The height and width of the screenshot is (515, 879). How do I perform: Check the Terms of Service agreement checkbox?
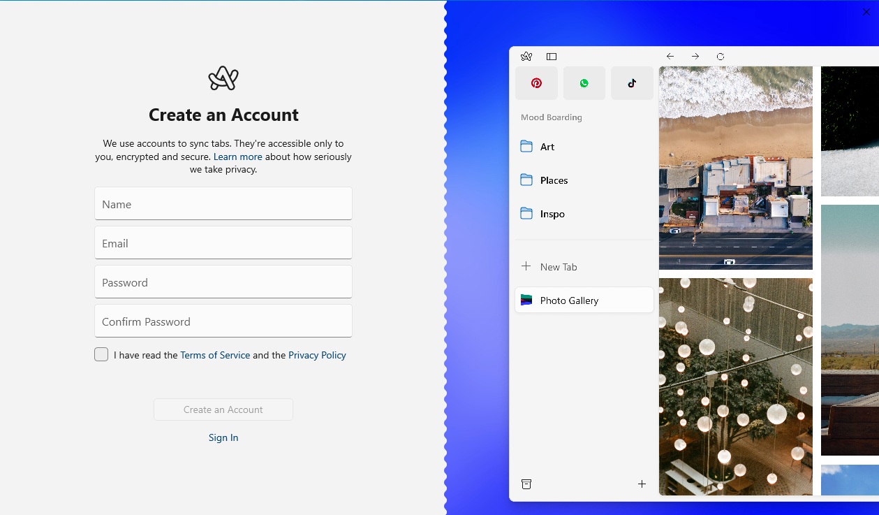tap(101, 354)
